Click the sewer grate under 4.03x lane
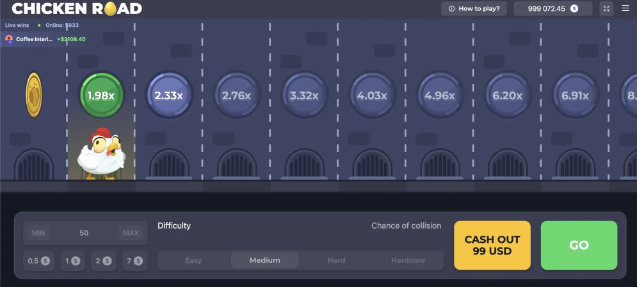The height and width of the screenshot is (287, 637). pos(372,164)
